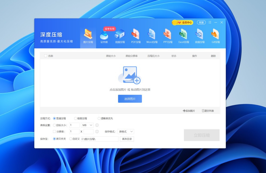
Task: Open the 会员中心 member center
Action: 182,23
